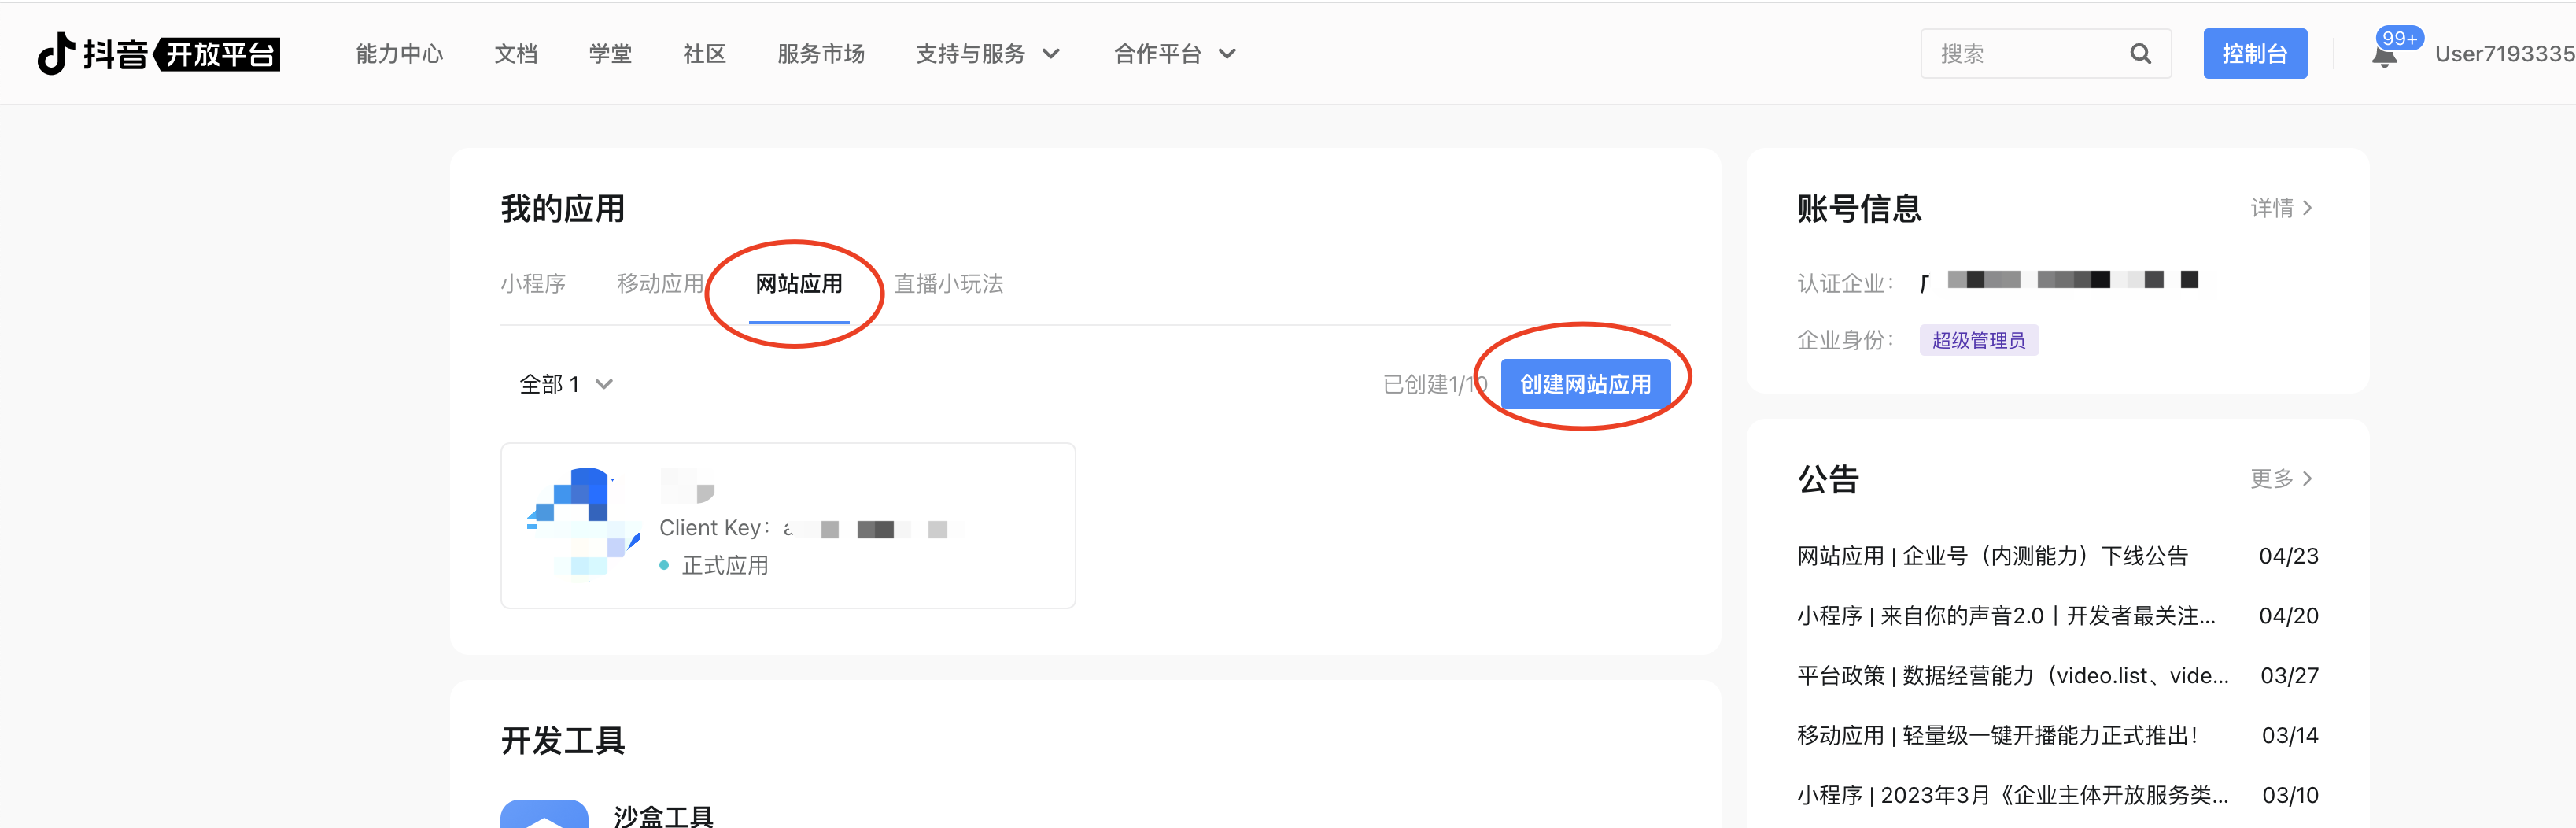The width and height of the screenshot is (2576, 828).
Task: Open the 全部 1 filter dropdown
Action: tap(565, 384)
